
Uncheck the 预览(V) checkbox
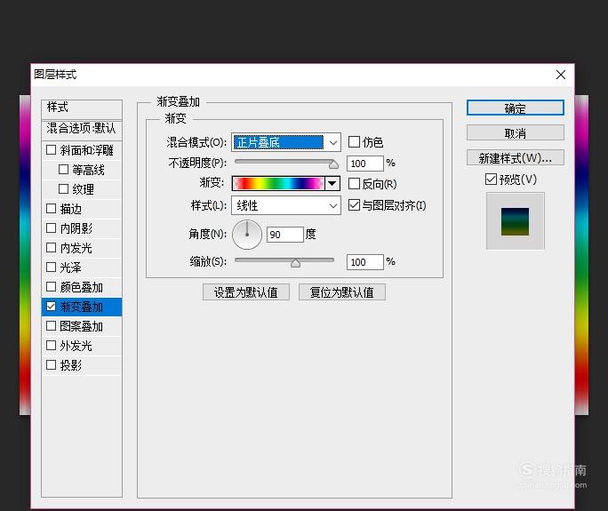tap(491, 180)
